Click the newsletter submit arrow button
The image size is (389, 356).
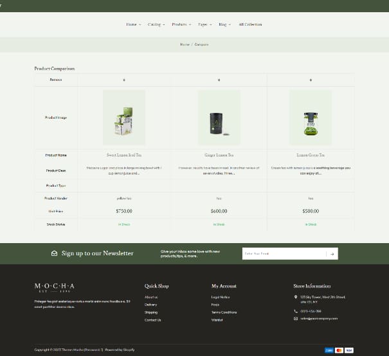332,253
